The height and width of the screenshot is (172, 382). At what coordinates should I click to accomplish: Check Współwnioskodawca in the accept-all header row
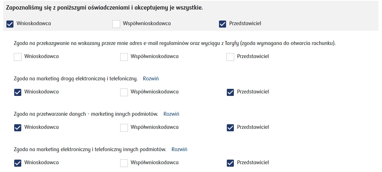point(116,24)
